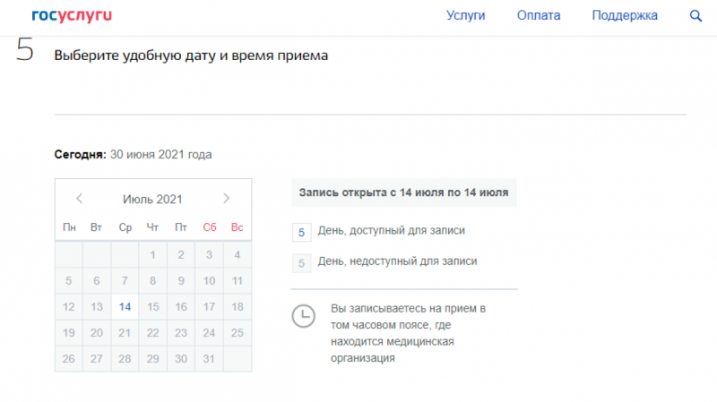Click calendar day 31

tap(209, 359)
